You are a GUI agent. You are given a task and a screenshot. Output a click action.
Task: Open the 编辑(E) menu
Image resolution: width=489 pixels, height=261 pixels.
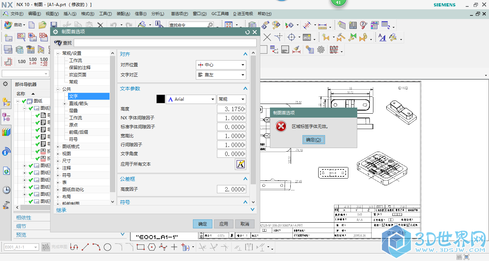click(35, 14)
